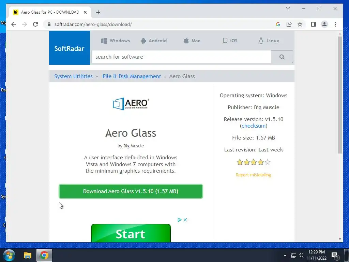349x262 pixels.
Task: Click the Aero Glass title heading
Action: coord(131,133)
